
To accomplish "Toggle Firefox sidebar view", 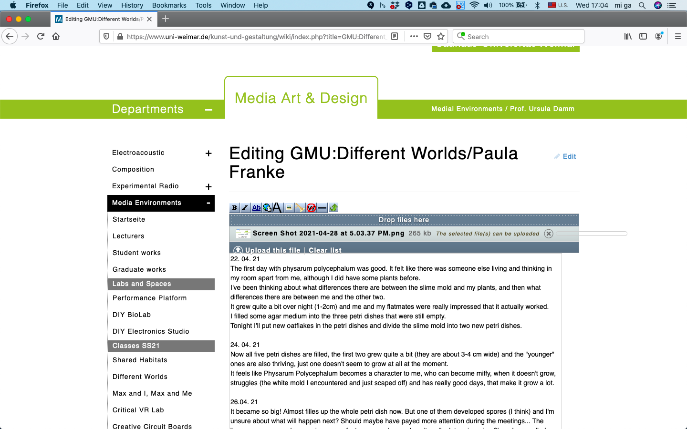I will [x=643, y=36].
